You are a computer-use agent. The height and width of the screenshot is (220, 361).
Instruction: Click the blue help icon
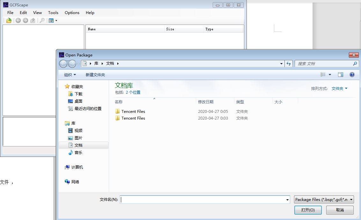pyautogui.click(x=352, y=75)
